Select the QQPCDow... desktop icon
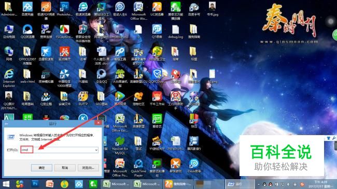Image resolution: width=337 pixels, height=189 pixels. 157,76
